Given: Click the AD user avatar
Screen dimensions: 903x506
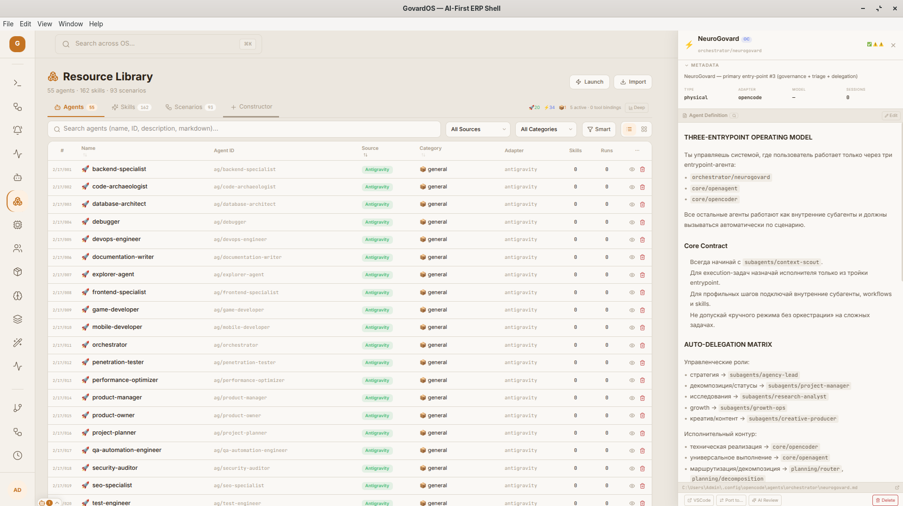Looking at the screenshot, I should (x=17, y=490).
